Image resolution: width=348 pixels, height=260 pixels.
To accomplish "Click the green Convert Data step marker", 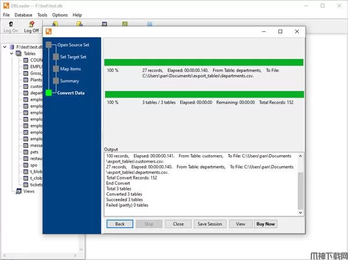I will pyautogui.click(x=49, y=93).
